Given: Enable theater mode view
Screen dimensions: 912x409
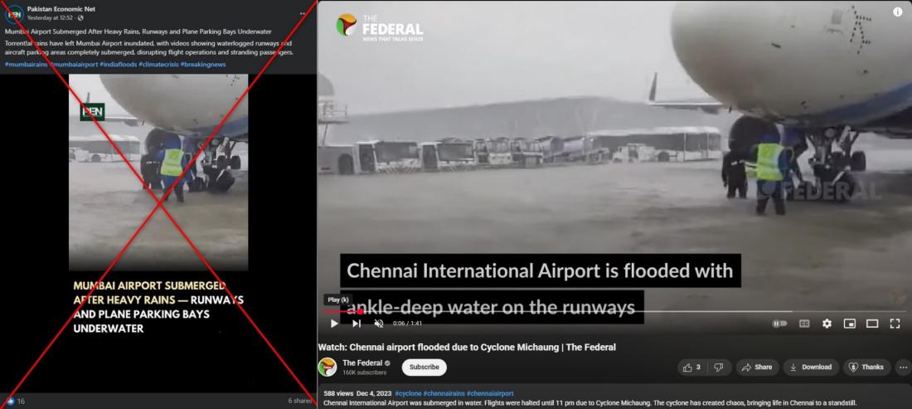Looking at the screenshot, I should point(872,324).
